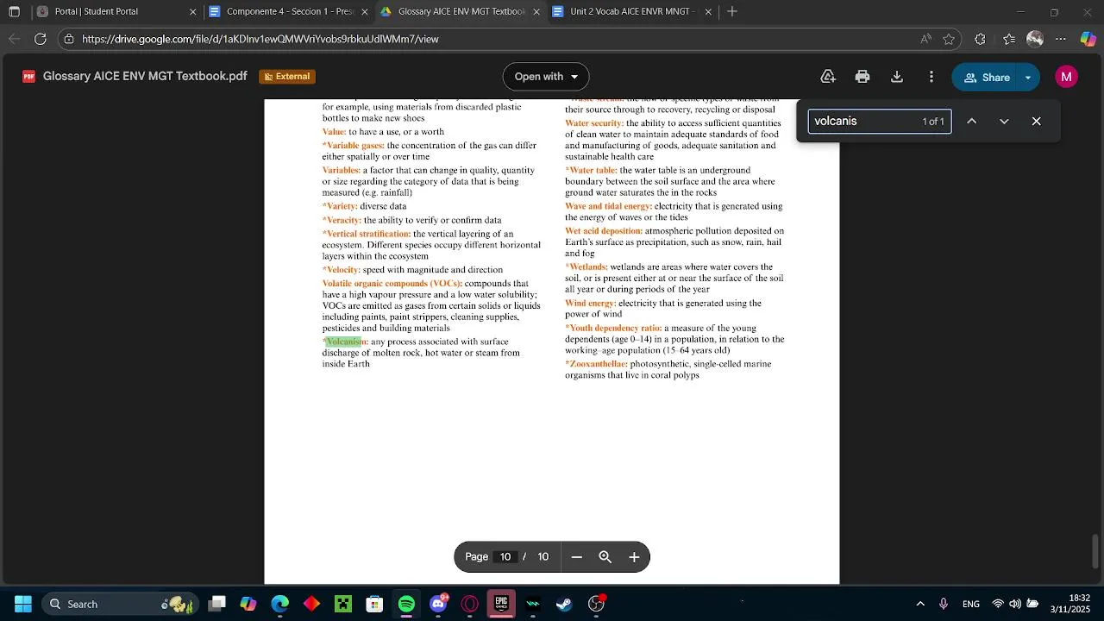Open the Favorites list icon

(1009, 39)
